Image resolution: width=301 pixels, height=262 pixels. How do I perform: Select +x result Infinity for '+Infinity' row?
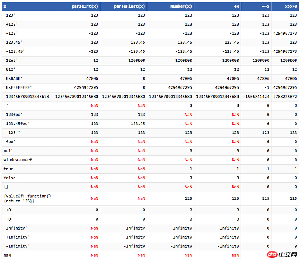click(230, 237)
